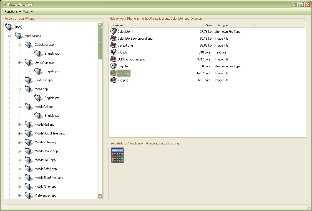Click the Calculator file icon

(x=114, y=32)
